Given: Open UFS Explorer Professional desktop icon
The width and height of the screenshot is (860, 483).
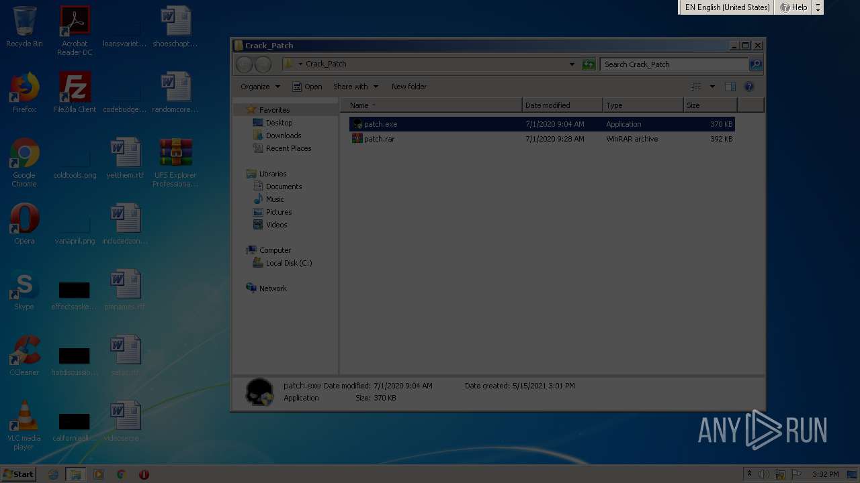Looking at the screenshot, I should [x=175, y=162].
